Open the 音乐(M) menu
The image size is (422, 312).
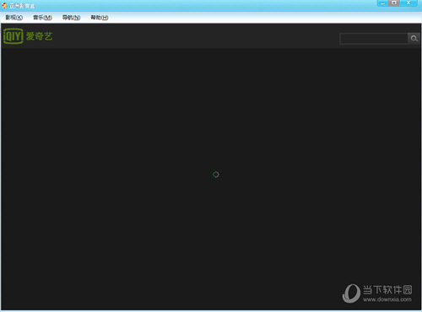coord(42,18)
